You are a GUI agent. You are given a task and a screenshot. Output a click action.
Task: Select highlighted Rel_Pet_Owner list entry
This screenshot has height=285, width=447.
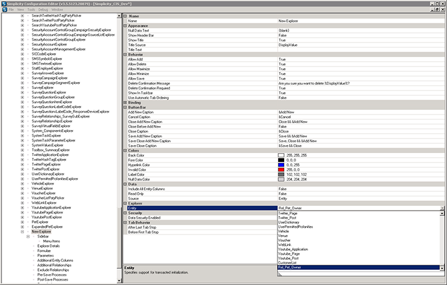(358, 268)
